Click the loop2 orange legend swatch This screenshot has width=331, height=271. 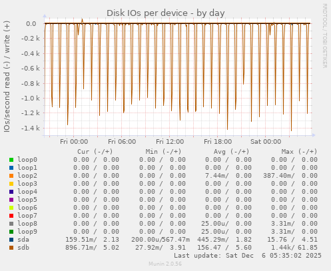click(11, 176)
